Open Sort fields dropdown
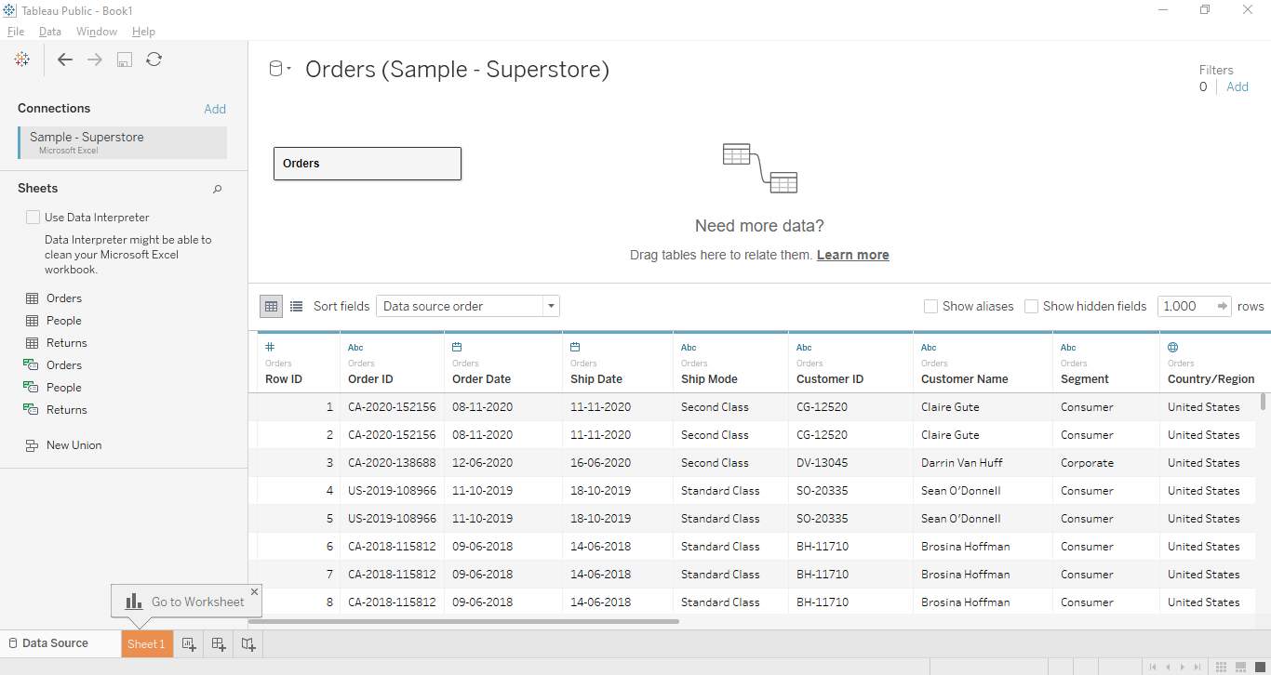 (x=468, y=306)
